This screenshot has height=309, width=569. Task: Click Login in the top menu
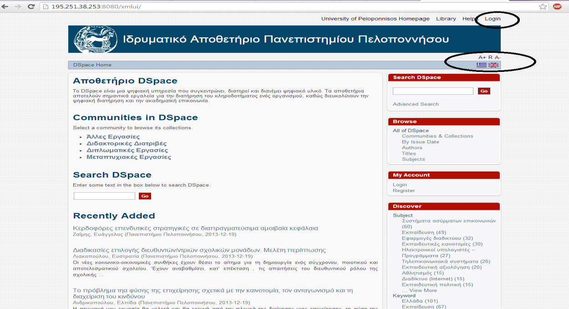pos(493,19)
